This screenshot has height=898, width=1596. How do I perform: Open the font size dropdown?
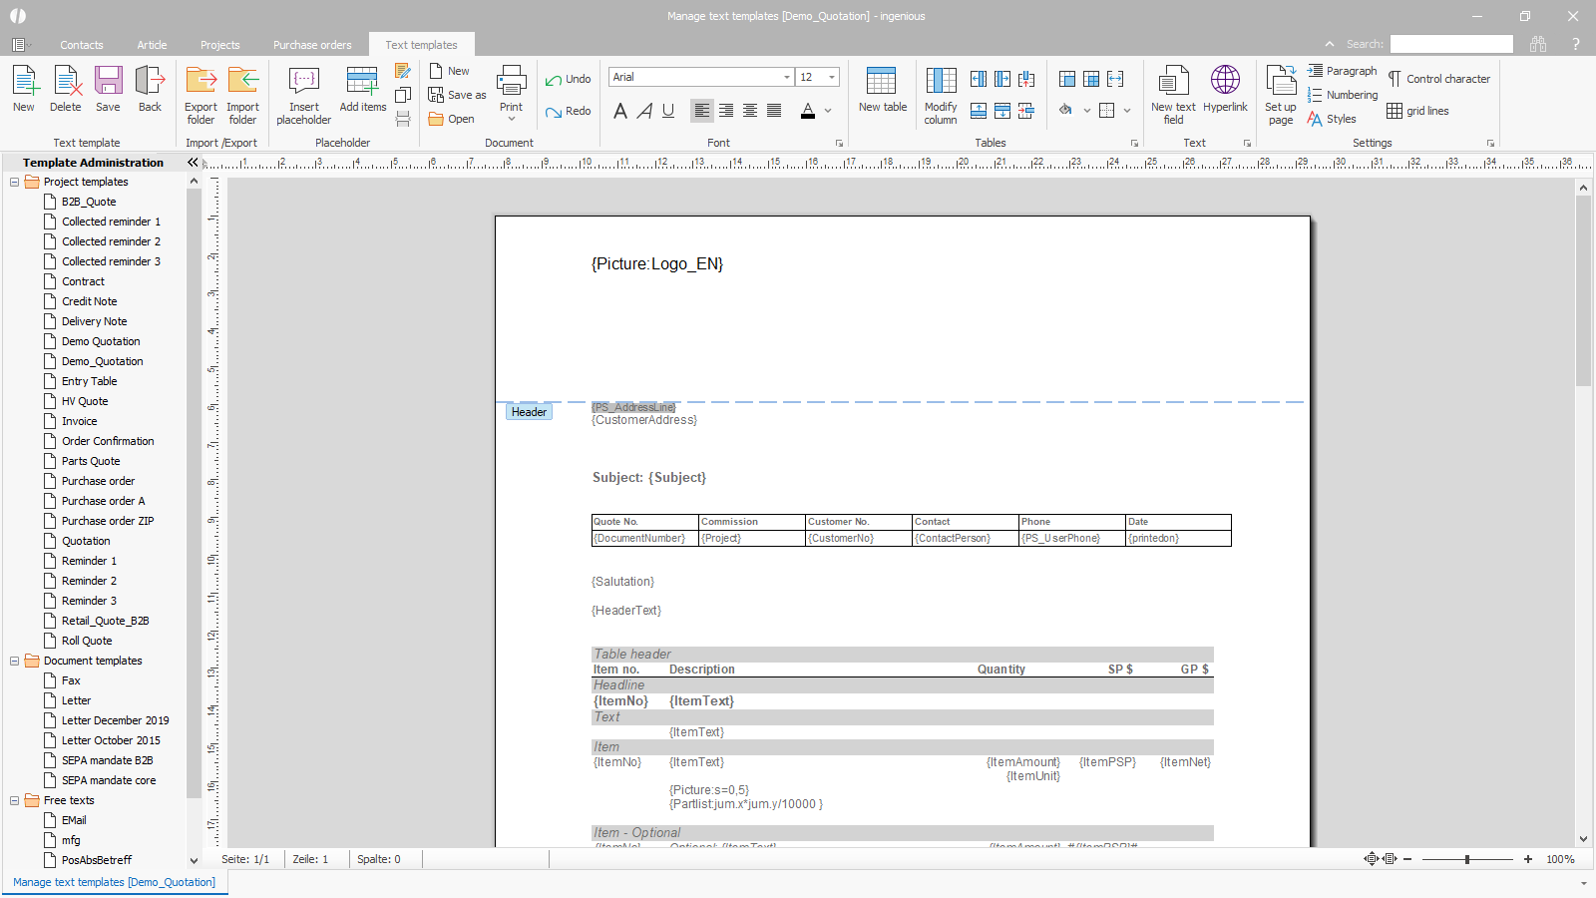[x=831, y=77]
